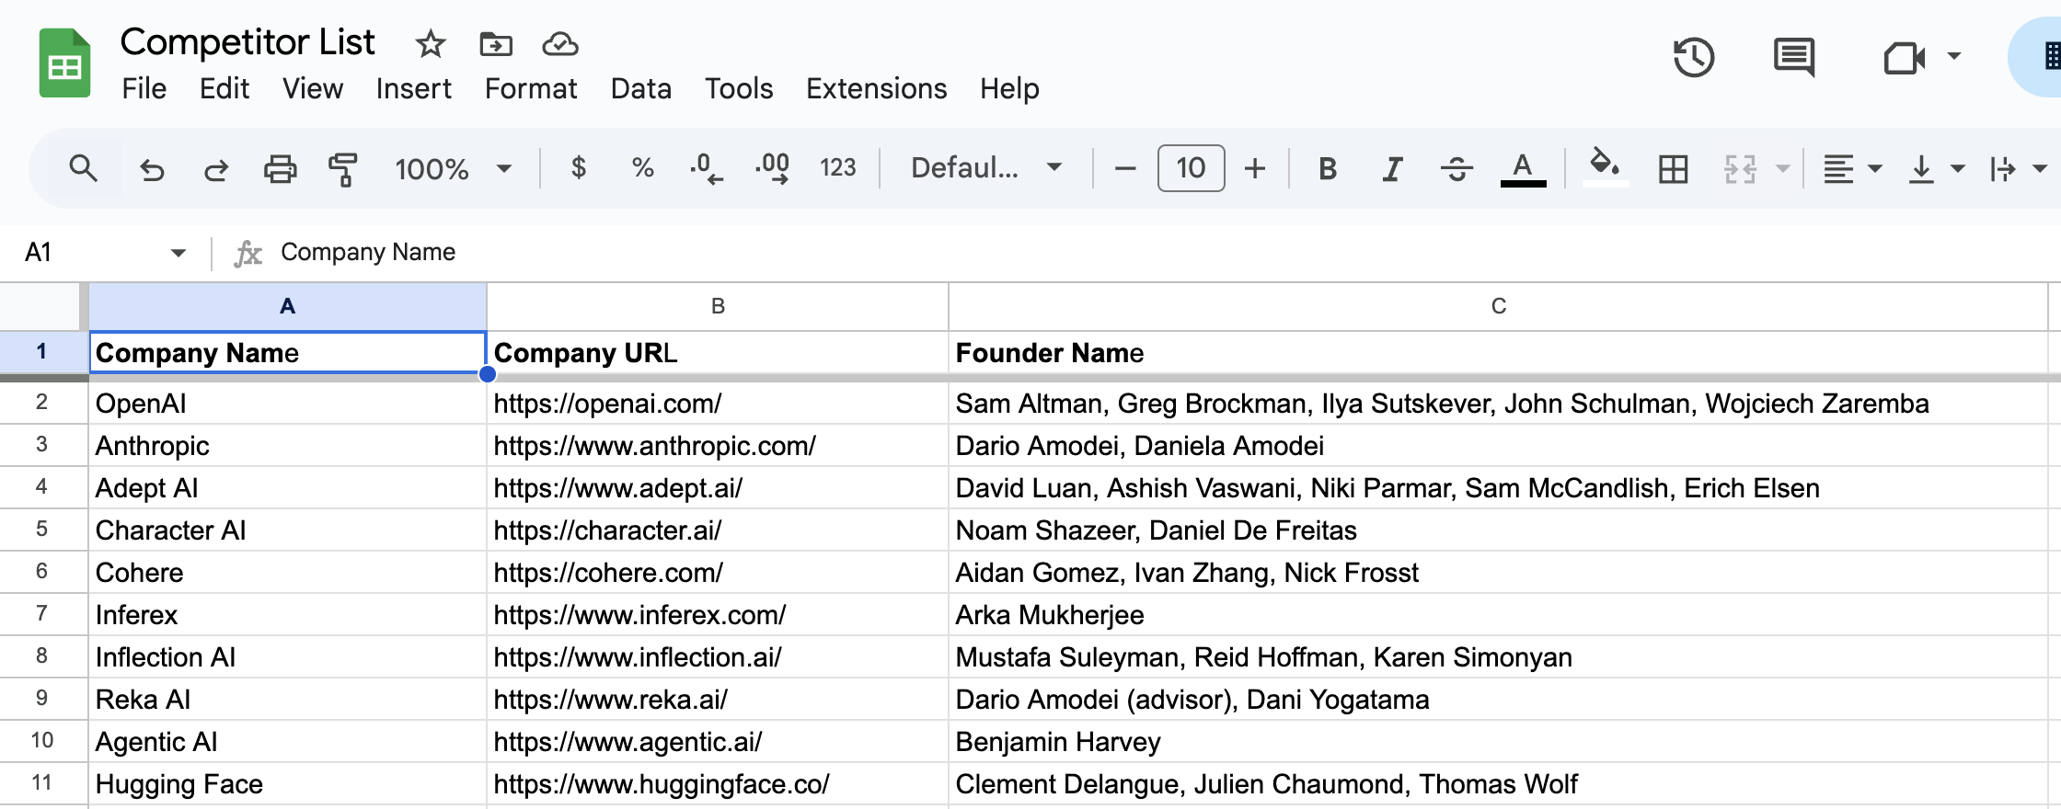
Task: Star the Competitor List document
Action: [x=430, y=44]
